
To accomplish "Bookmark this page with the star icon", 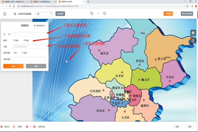I will click(188, 6).
